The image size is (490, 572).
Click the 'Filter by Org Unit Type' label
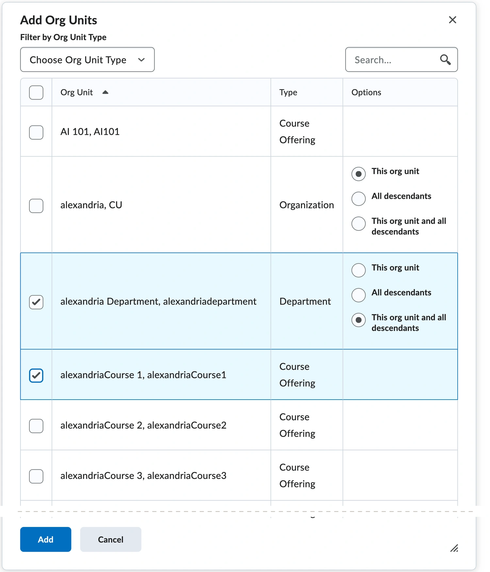click(63, 37)
